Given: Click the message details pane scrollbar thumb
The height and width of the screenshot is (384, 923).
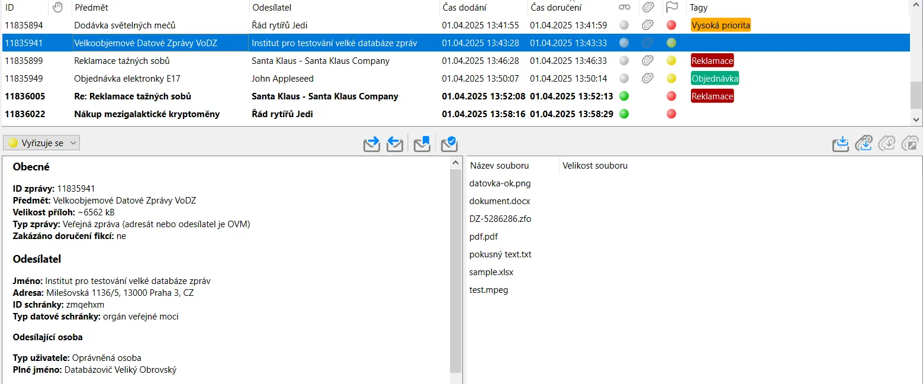Looking at the screenshot, I should tap(455, 270).
